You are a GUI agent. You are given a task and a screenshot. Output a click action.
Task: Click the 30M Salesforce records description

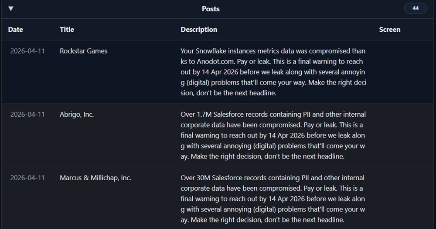(x=273, y=199)
